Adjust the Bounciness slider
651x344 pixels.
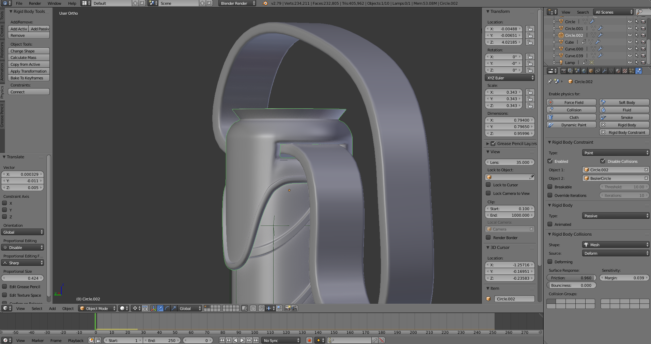click(x=571, y=285)
